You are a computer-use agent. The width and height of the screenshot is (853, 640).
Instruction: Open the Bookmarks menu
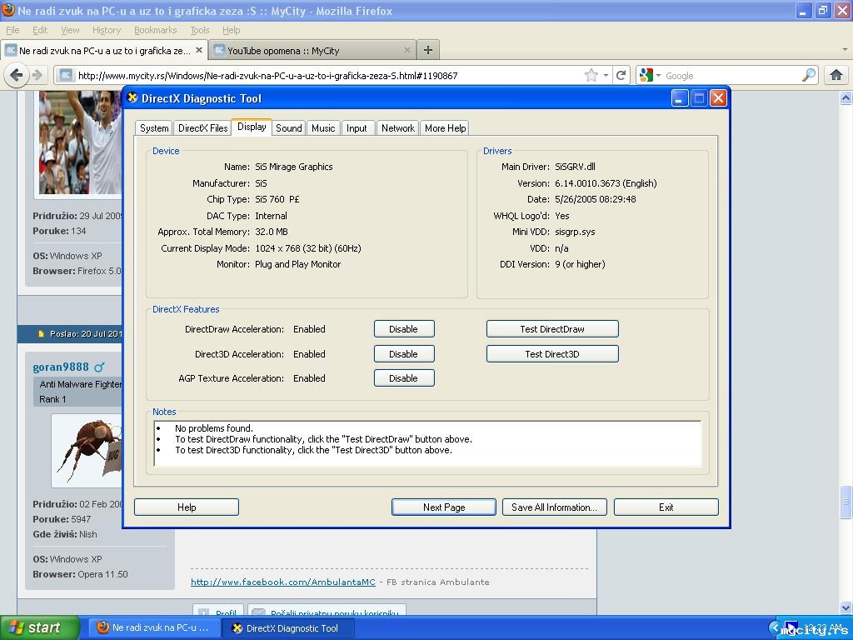(155, 30)
